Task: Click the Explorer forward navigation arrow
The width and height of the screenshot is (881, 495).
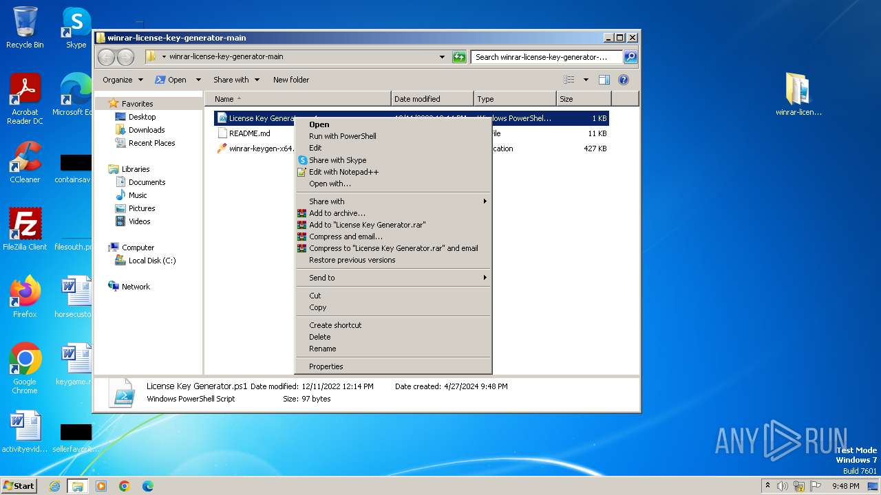Action: tap(125, 57)
